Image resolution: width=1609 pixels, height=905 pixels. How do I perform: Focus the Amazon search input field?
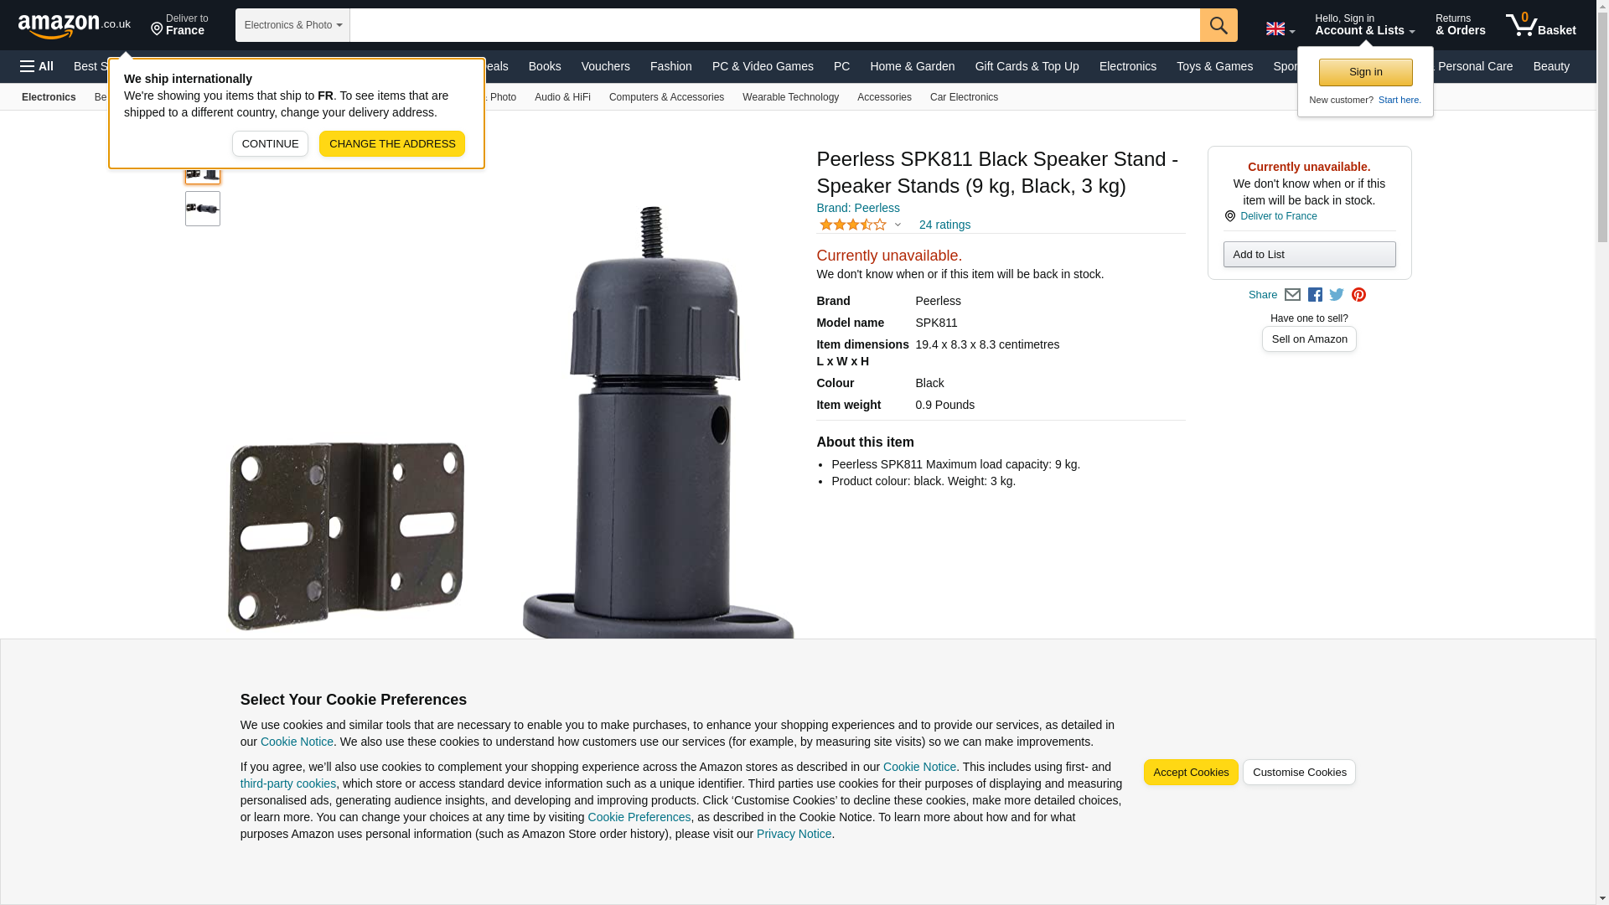tap(774, 25)
